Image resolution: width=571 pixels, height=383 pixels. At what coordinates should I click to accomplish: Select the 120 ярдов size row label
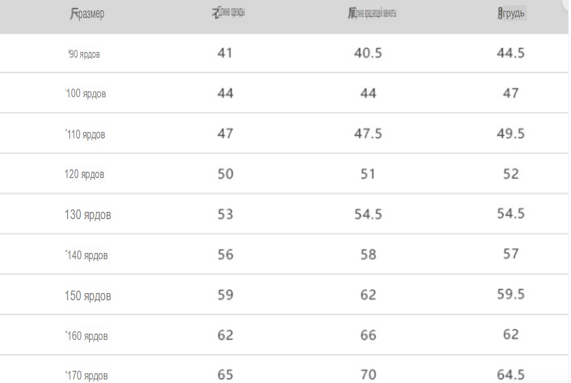click(85, 174)
